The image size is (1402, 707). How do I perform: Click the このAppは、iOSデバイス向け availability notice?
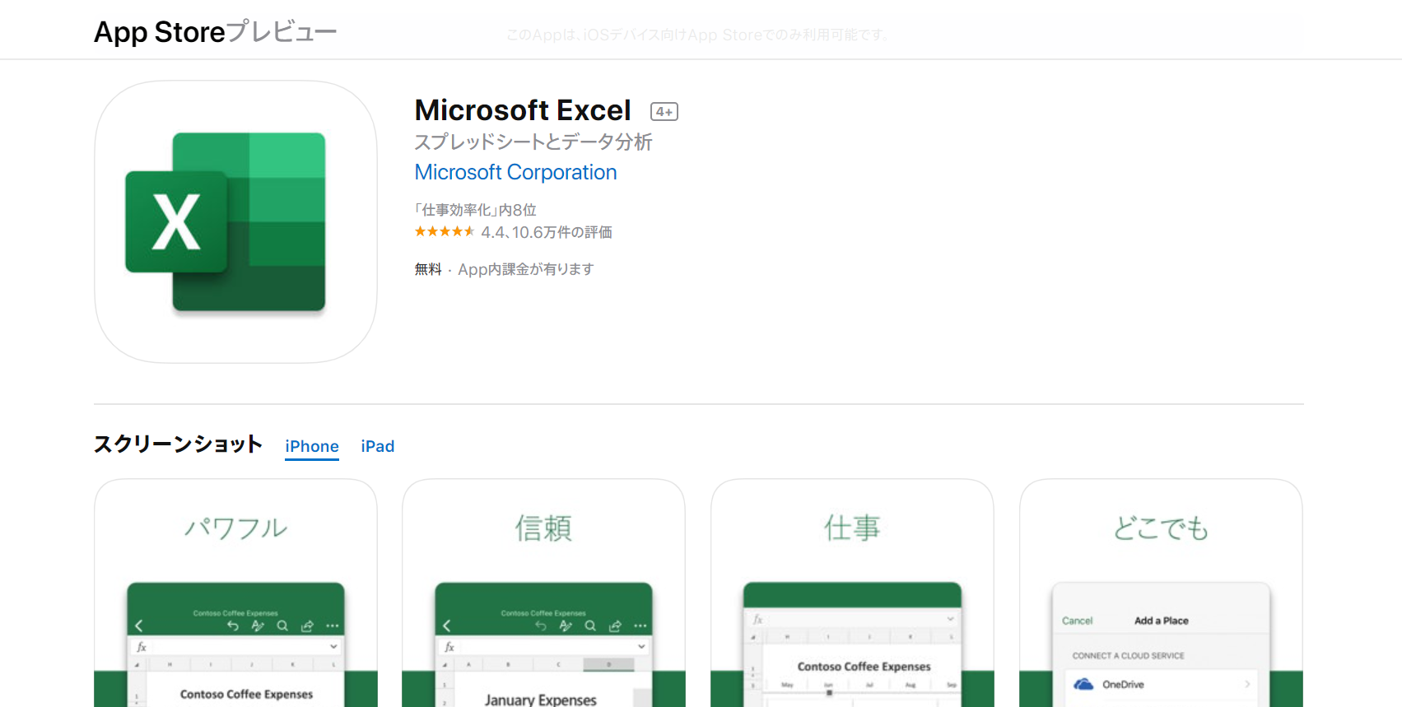698,35
